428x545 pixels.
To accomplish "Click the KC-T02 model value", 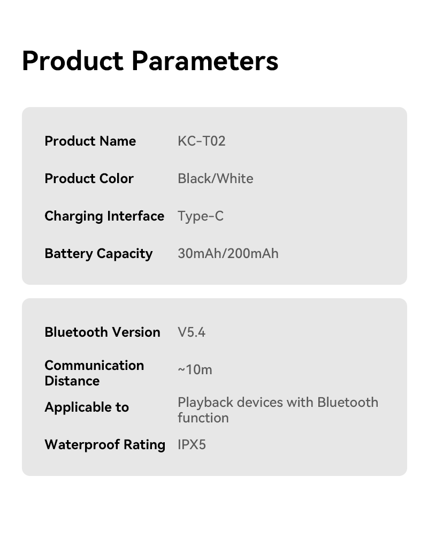I will pos(202,141).
